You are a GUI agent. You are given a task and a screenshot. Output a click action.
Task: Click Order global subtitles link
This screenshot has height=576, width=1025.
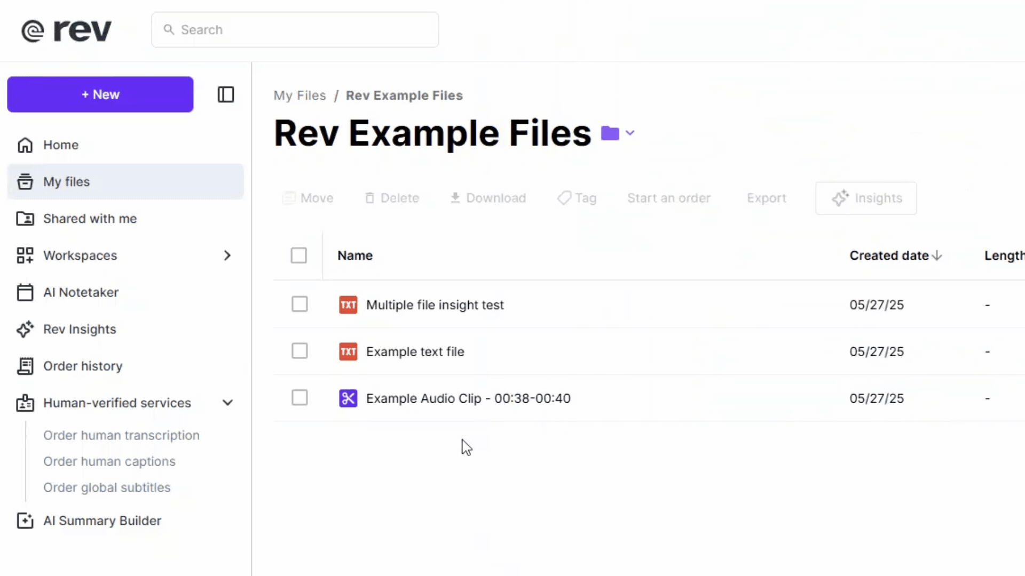pyautogui.click(x=107, y=487)
